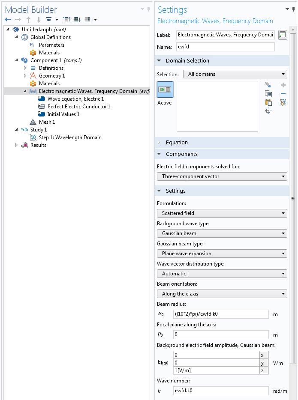Click the blue back arrow in Model Builder
298x400 pixels.
click(x=8, y=20)
